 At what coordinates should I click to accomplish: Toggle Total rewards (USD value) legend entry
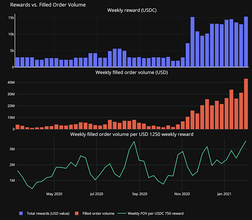pyautogui.click(x=44, y=213)
